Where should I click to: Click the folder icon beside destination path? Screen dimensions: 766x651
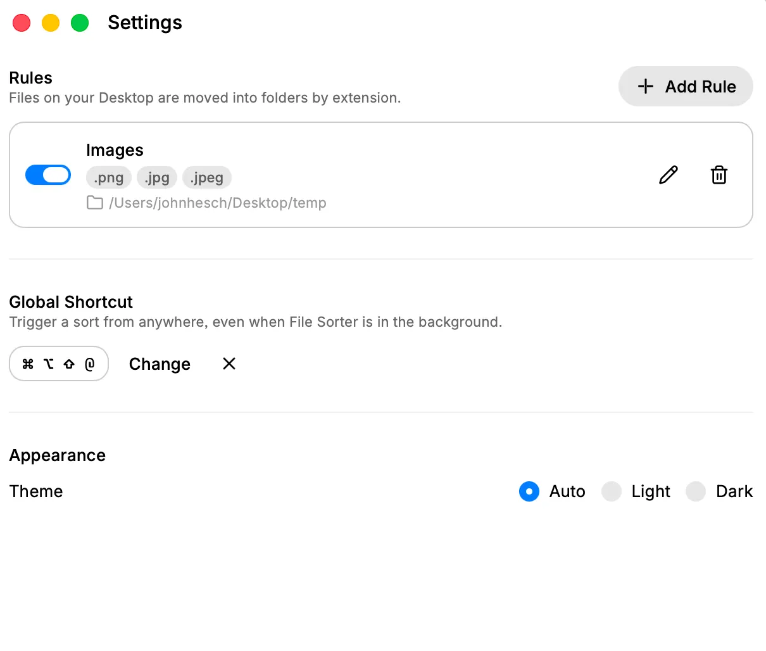(x=95, y=203)
